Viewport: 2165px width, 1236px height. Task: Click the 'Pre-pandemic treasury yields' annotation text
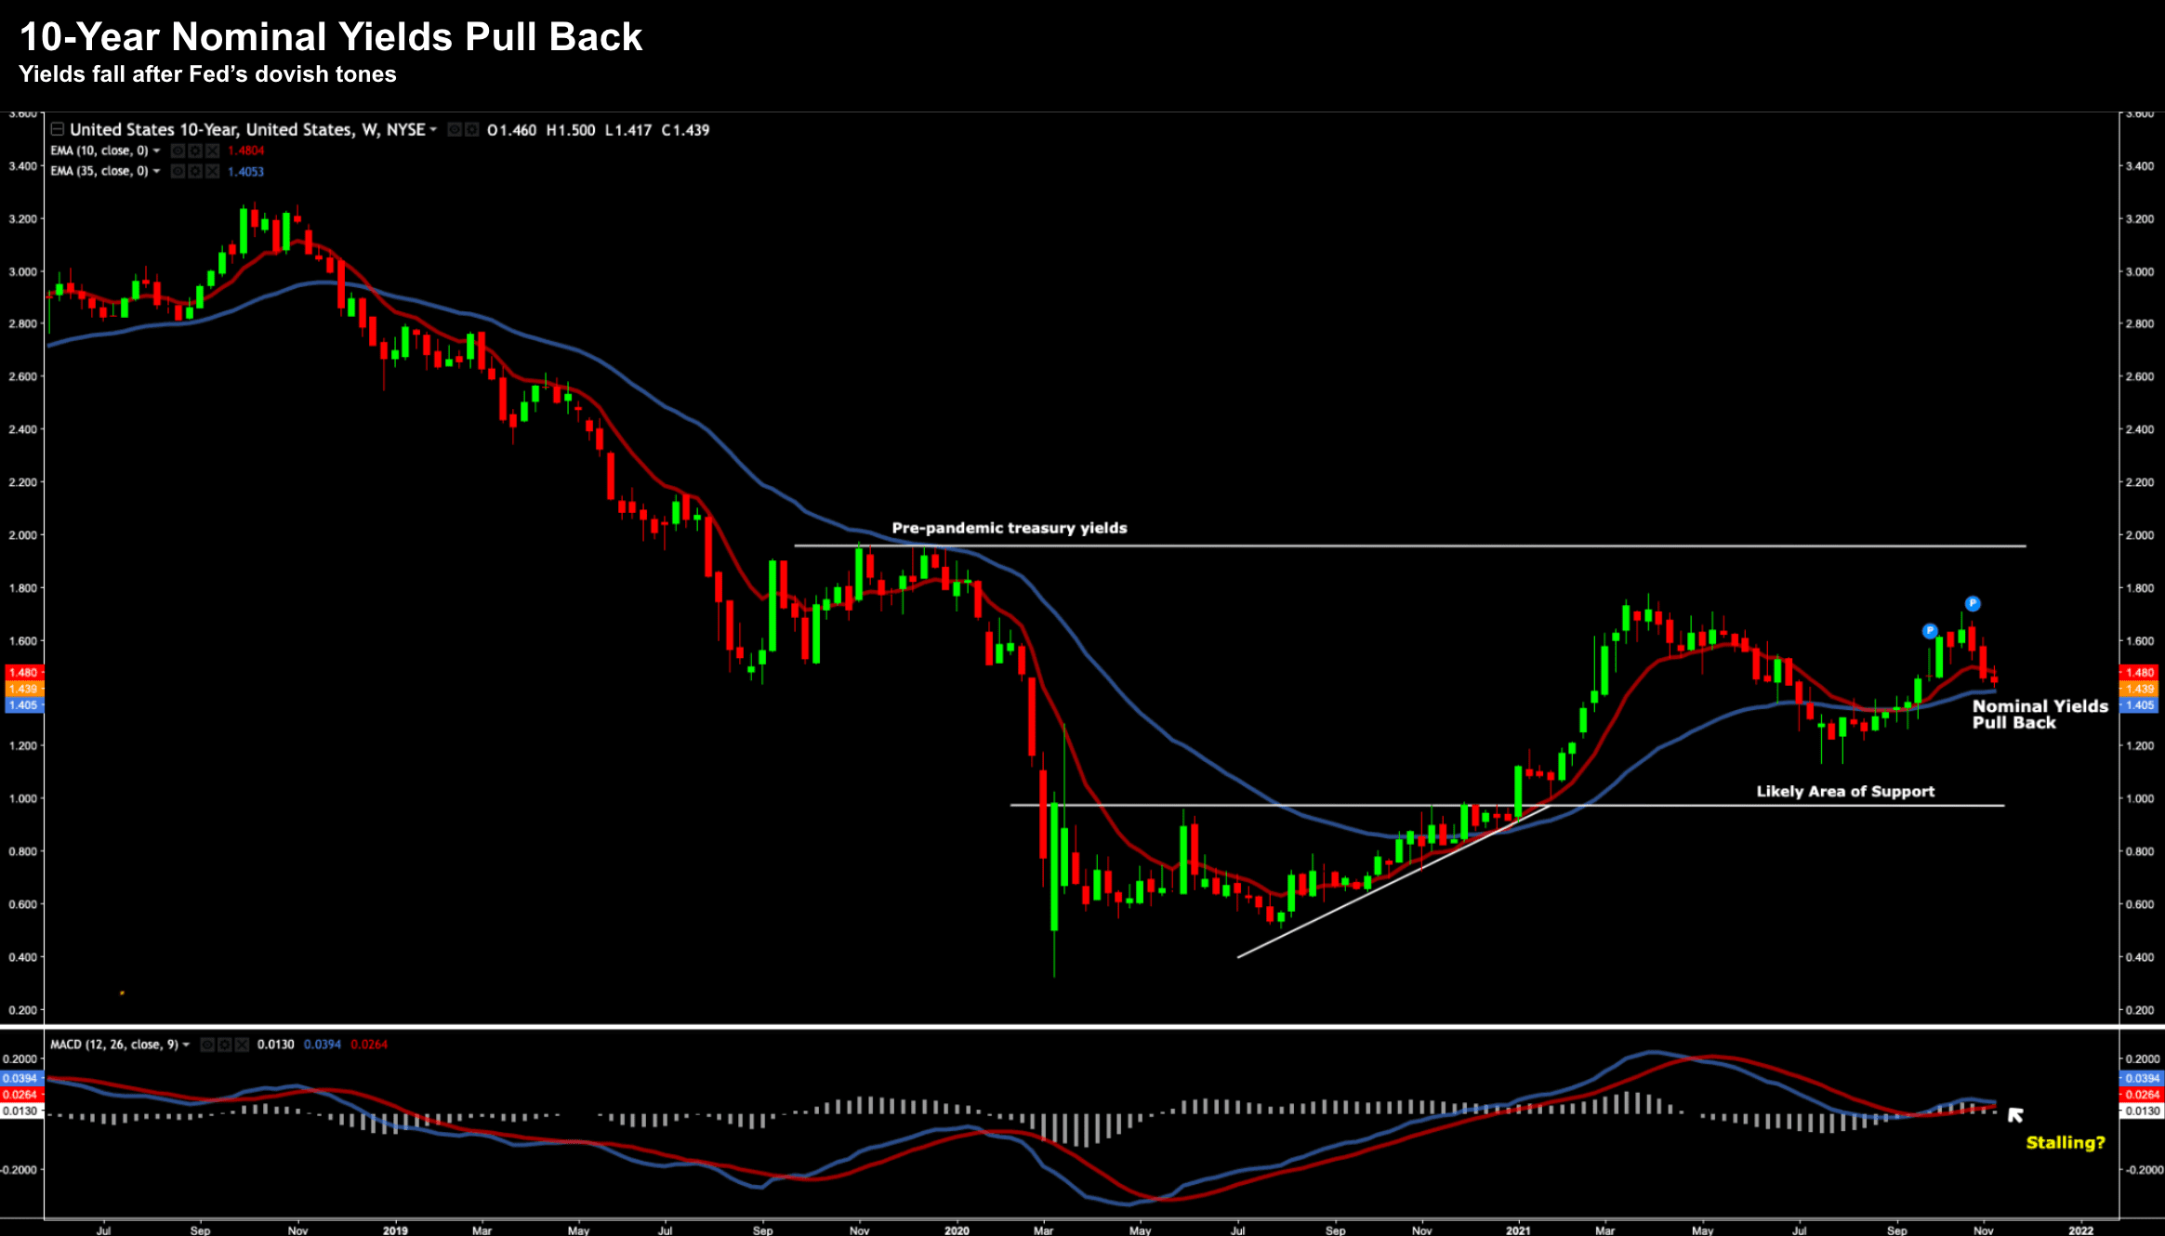(1009, 528)
